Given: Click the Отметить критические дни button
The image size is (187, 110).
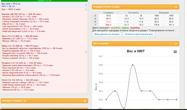Looking at the screenshot, I should pos(139,34).
